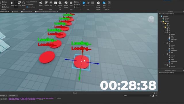
Task: Click the Group tool
Action: click(x=77, y=2)
